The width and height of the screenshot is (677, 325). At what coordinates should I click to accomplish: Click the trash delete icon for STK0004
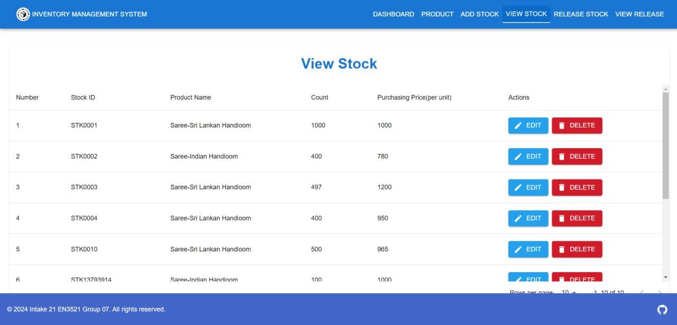(562, 218)
